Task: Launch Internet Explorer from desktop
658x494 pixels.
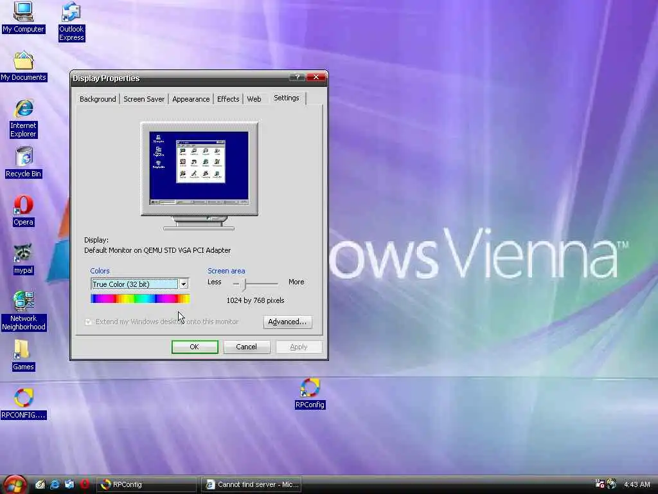Action: 24,119
